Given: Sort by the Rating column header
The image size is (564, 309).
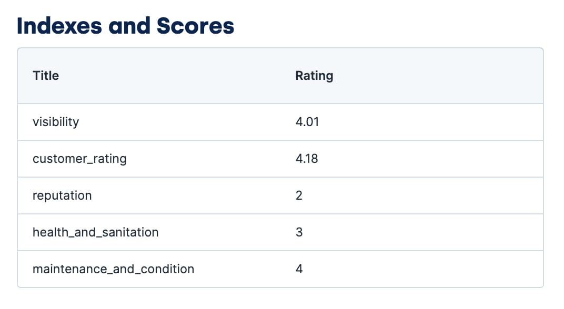Looking at the screenshot, I should point(315,76).
